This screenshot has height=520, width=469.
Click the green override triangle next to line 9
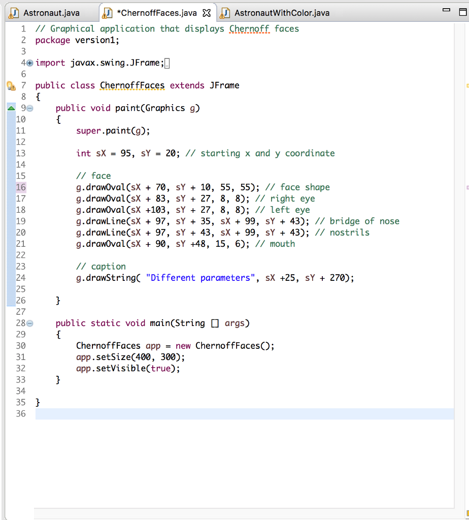tap(11, 108)
